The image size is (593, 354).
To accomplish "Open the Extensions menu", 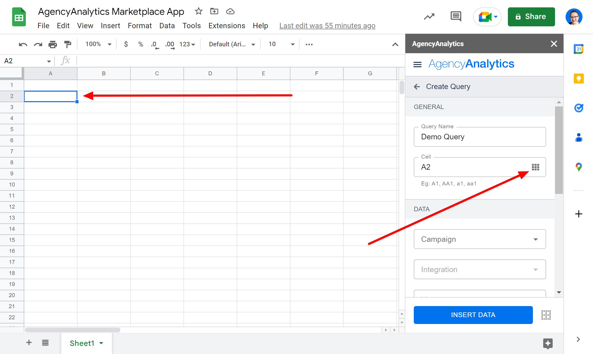I will pos(227,26).
